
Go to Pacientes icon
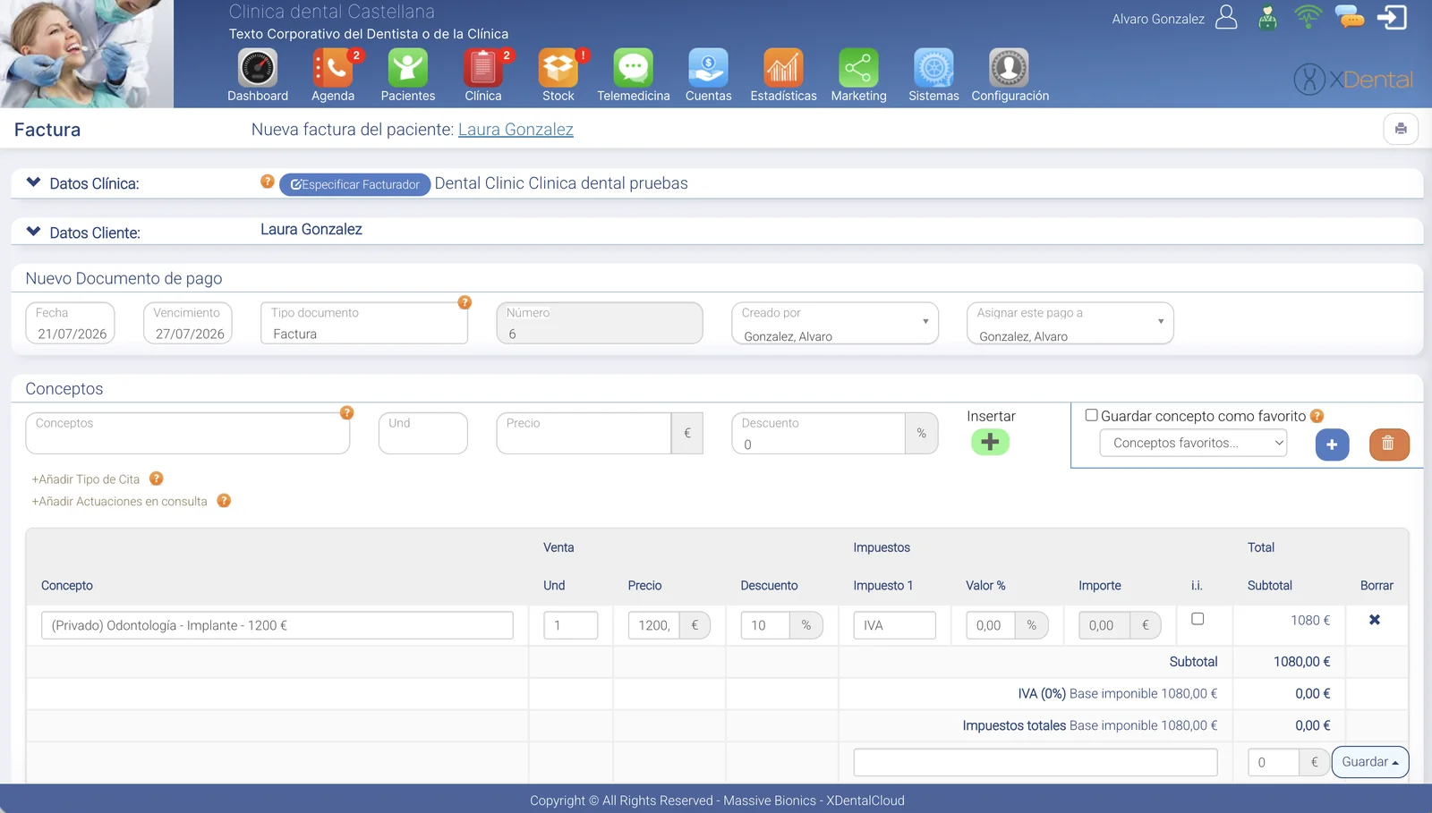[408, 68]
